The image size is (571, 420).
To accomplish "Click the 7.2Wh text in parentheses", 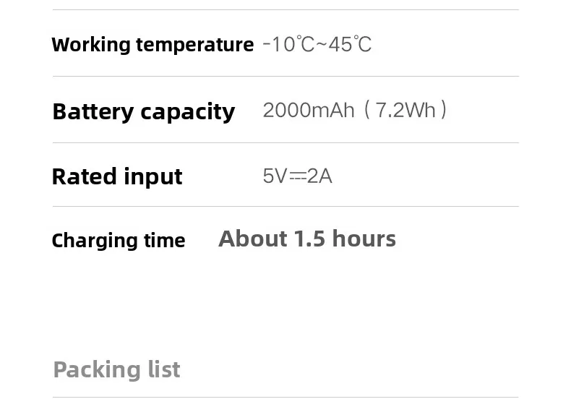I will pos(405,110).
